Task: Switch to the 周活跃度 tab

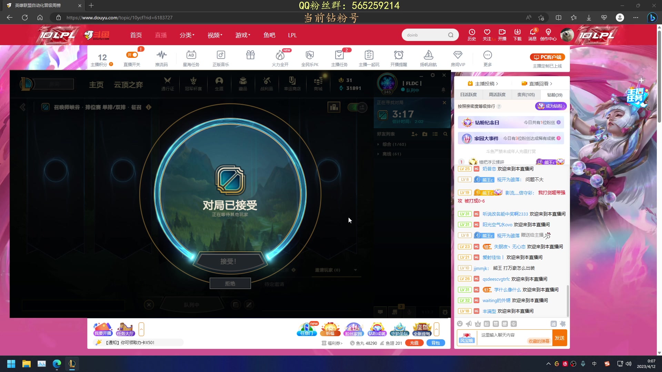Action: coord(497,95)
